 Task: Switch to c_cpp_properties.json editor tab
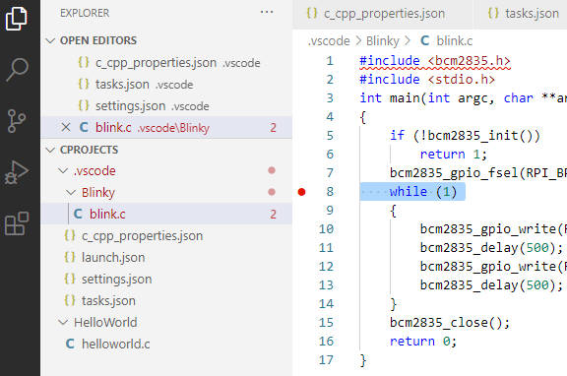(x=383, y=14)
